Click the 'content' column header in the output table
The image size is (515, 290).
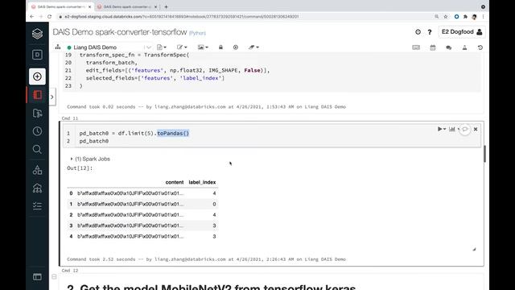(x=175, y=182)
